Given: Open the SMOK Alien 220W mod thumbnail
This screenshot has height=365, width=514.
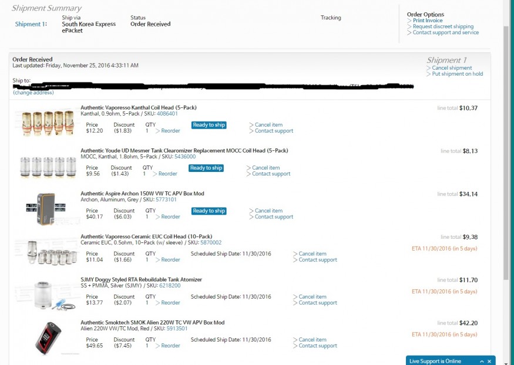Looking at the screenshot, I should point(48,338).
